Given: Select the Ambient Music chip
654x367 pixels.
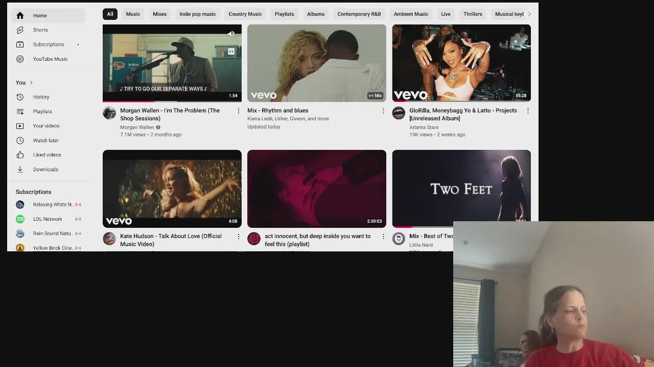Looking at the screenshot, I should 411,14.
